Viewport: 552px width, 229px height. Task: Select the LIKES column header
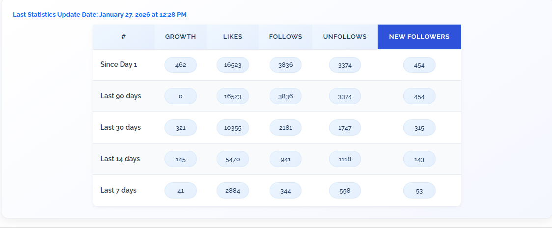(x=233, y=37)
